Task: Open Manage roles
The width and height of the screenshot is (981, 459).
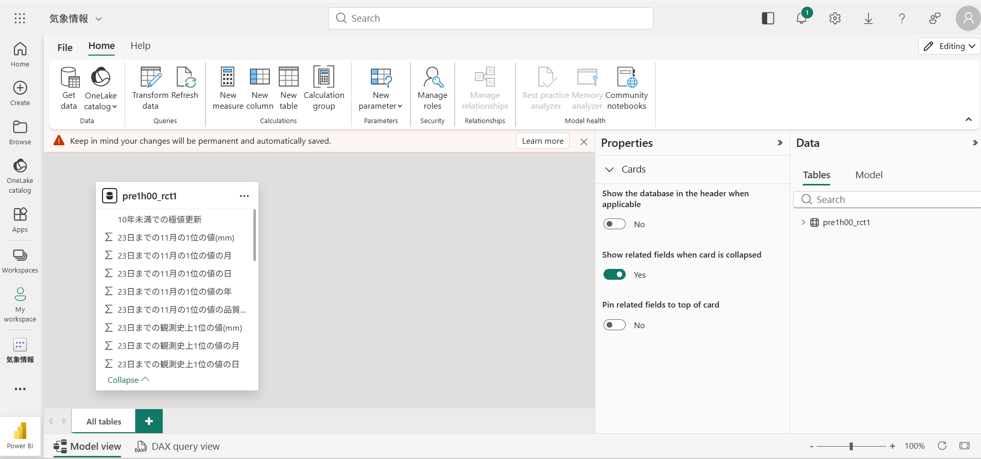Action: pyautogui.click(x=433, y=88)
